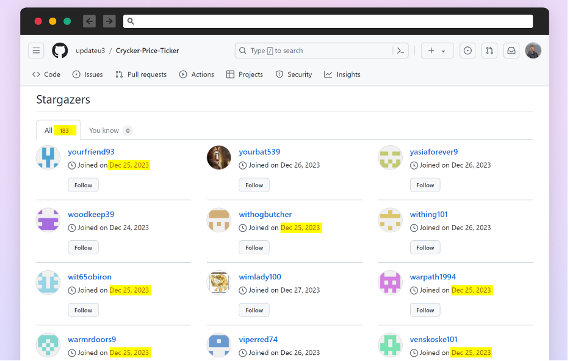Open the Actions tab
The image size is (570, 361).
197,74
